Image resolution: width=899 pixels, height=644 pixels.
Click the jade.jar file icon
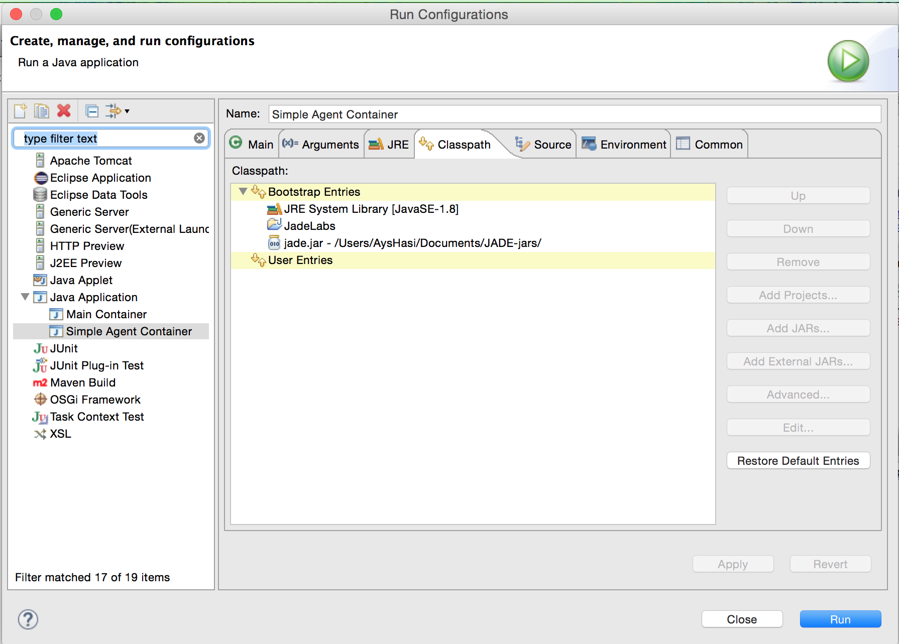tap(274, 243)
